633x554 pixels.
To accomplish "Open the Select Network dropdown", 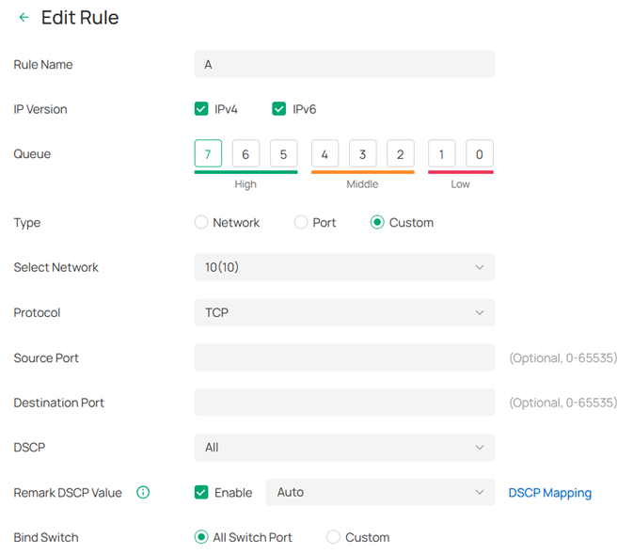I will pyautogui.click(x=343, y=267).
